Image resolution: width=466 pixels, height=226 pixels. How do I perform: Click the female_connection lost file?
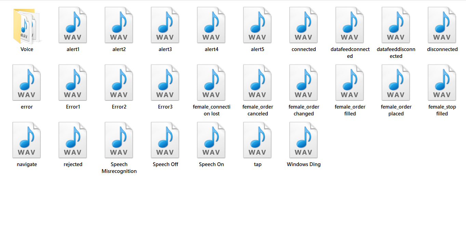click(x=211, y=82)
